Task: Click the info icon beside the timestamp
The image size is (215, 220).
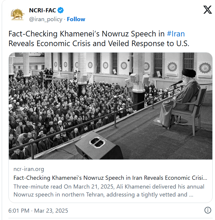Action: pyautogui.click(x=208, y=210)
